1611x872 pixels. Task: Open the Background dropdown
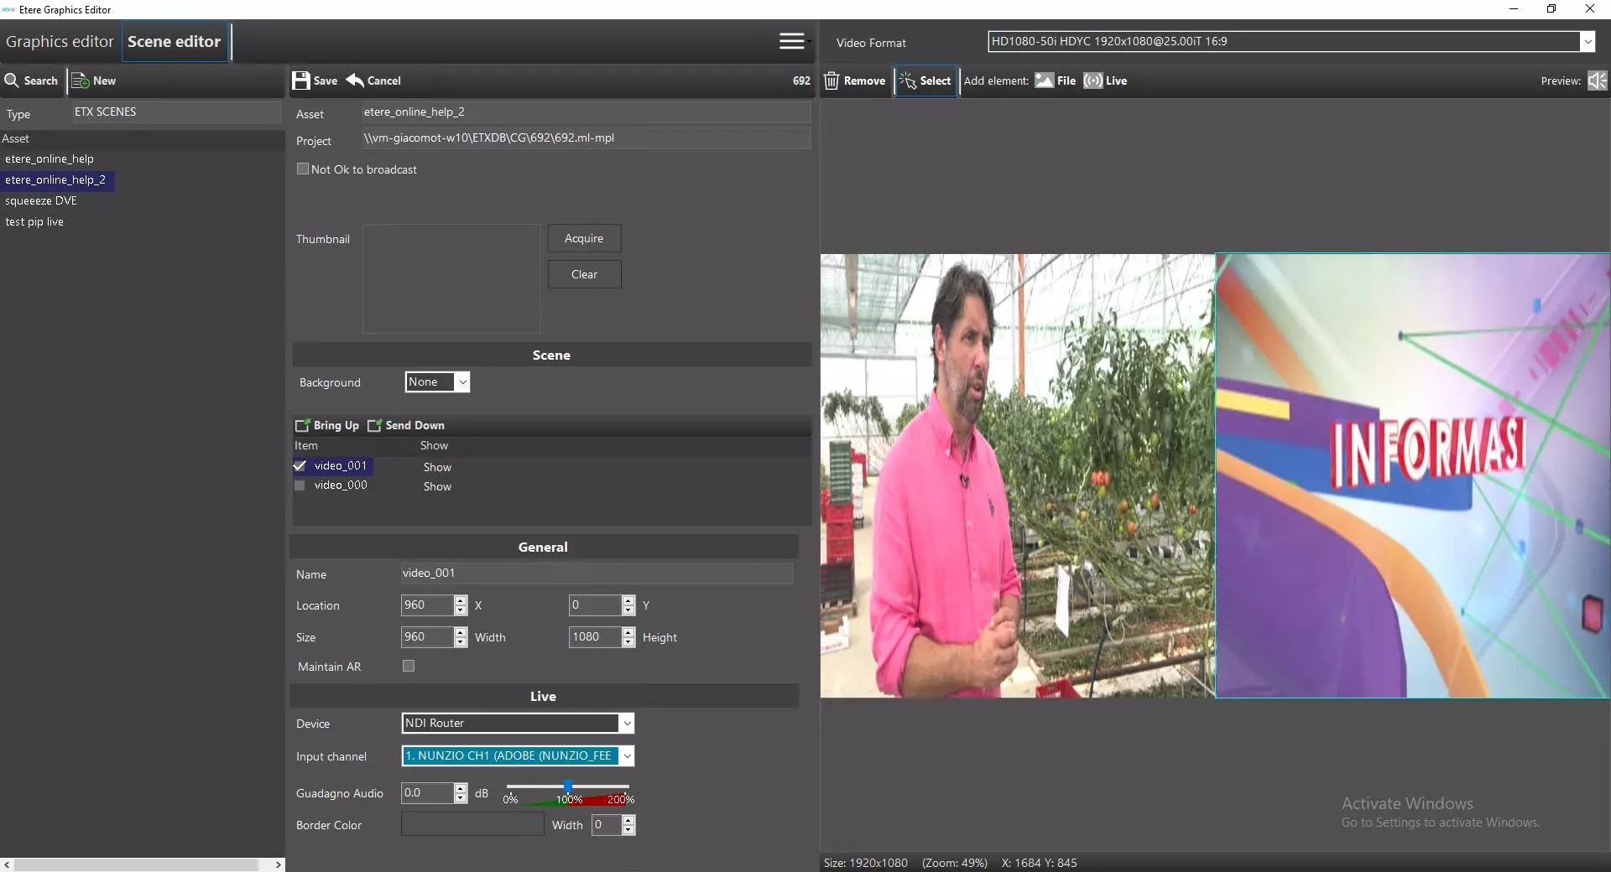tap(461, 382)
